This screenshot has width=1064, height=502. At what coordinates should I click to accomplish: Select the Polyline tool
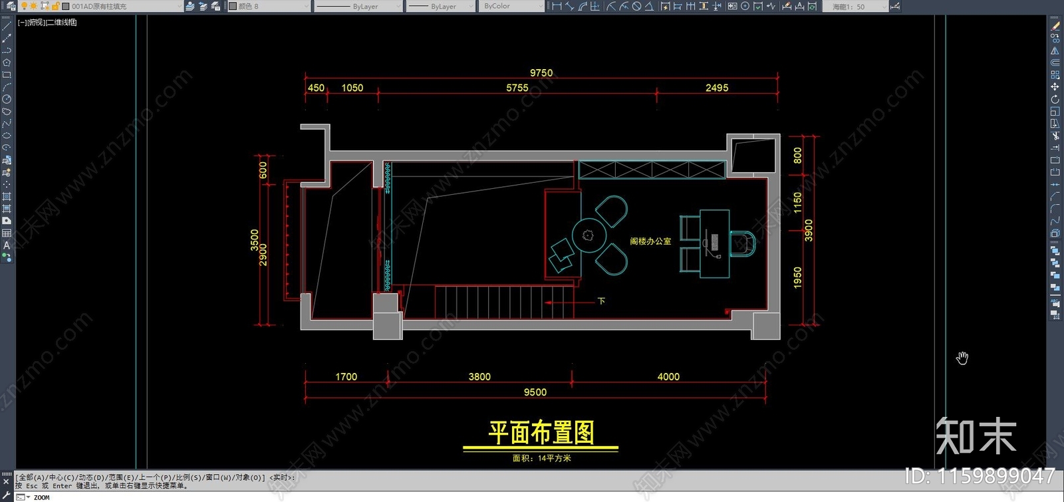pyautogui.click(x=7, y=50)
